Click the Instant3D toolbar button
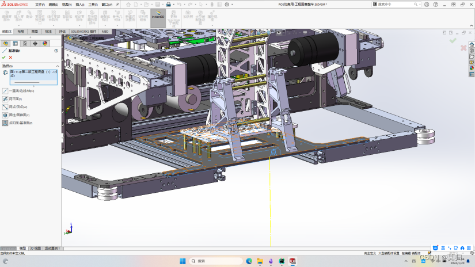Viewport: 475px width, 267px height. [158, 18]
